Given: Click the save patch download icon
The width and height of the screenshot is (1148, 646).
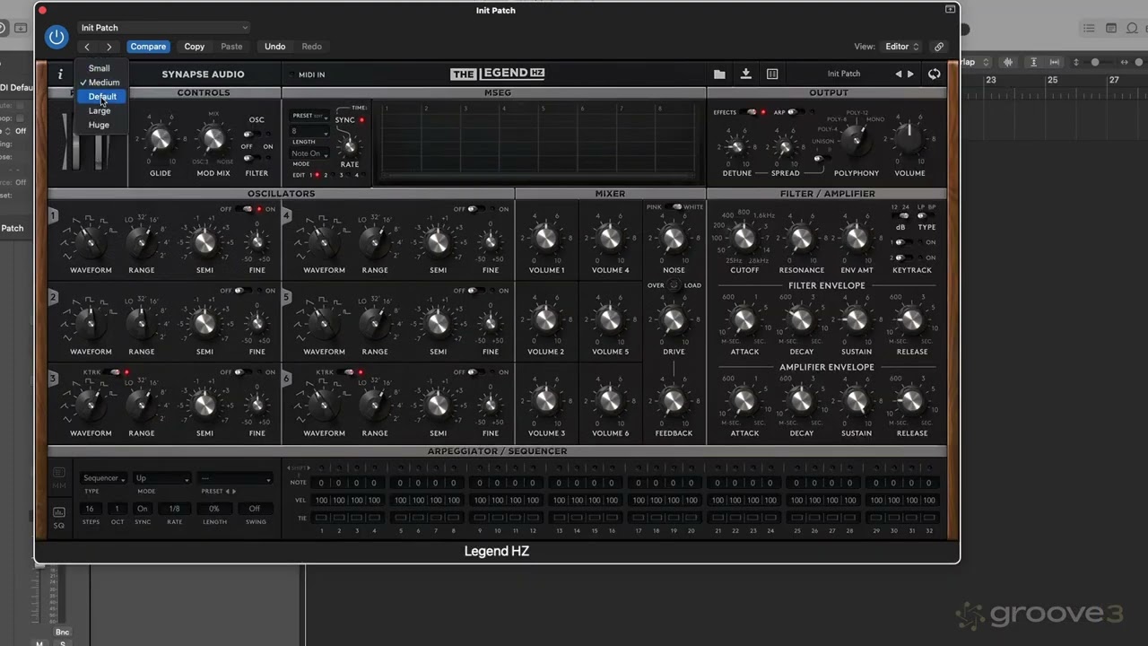Looking at the screenshot, I should 745,74.
